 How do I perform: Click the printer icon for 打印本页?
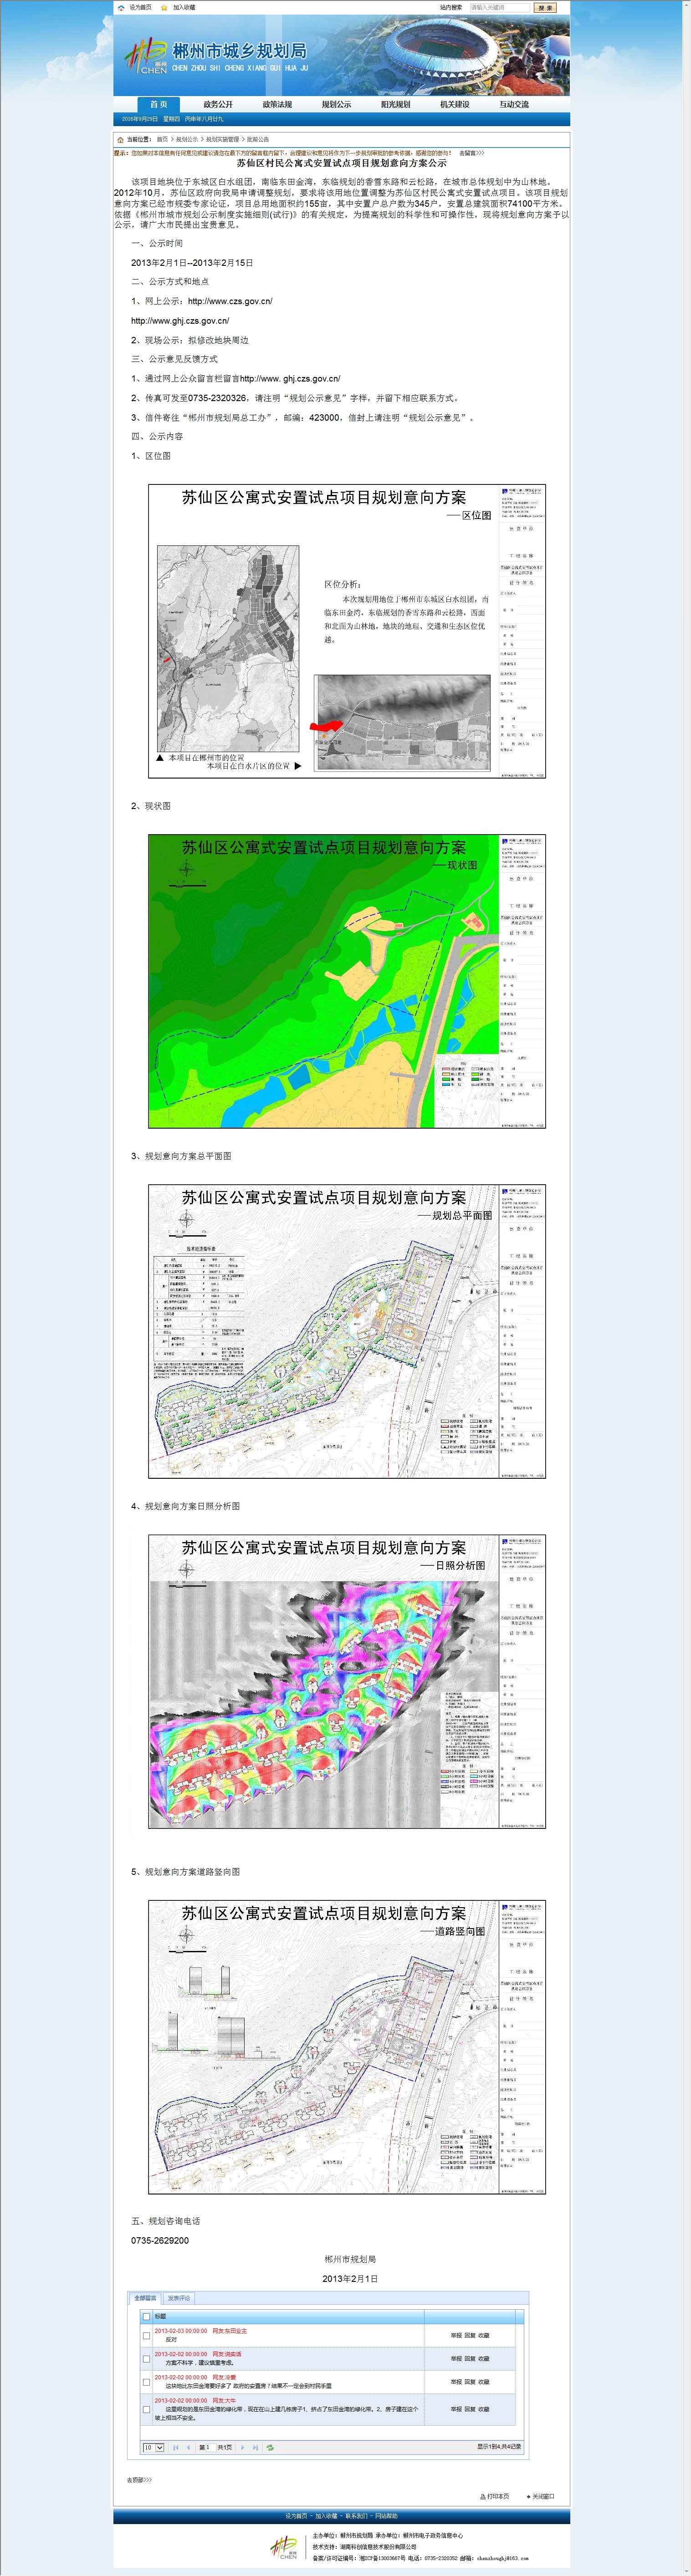tap(483, 2496)
